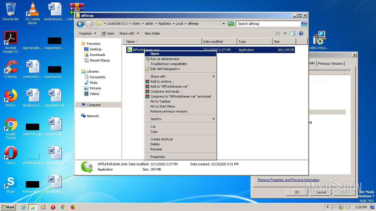Expand the Share with toolbar dropdown

pyautogui.click(x=129, y=33)
